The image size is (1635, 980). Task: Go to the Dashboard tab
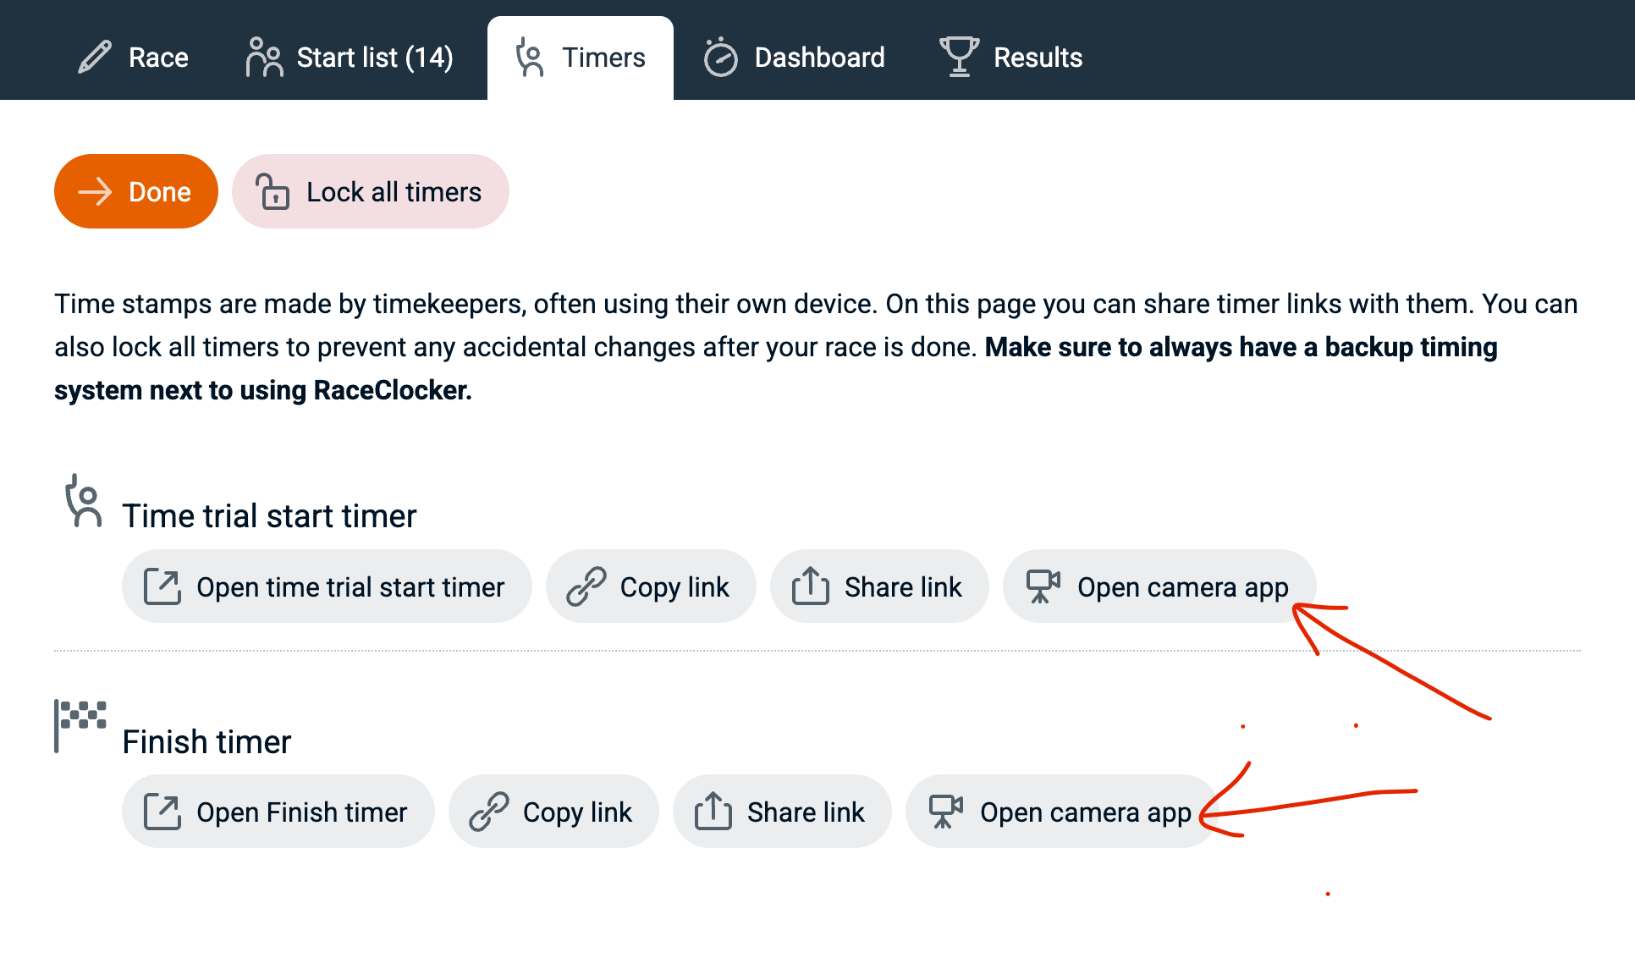tap(795, 58)
